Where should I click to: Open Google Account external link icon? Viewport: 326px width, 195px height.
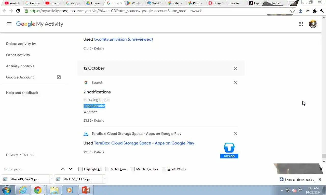coord(59,77)
